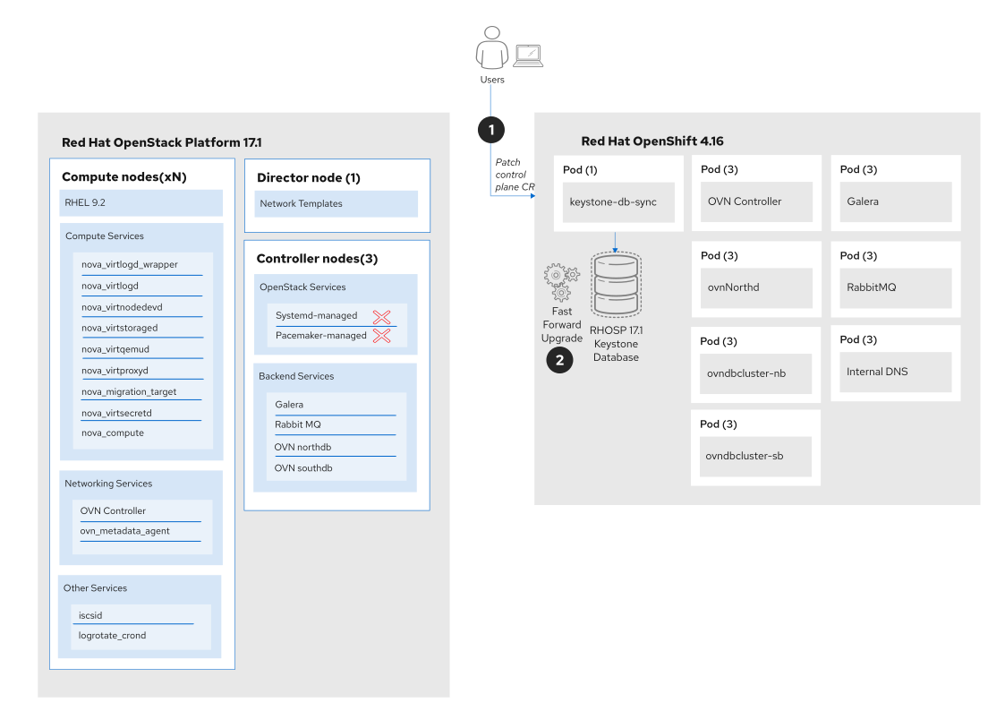This screenshot has height=711, width=1005.
Task: Click the 'Director node (1)' title
Action: coord(308,177)
